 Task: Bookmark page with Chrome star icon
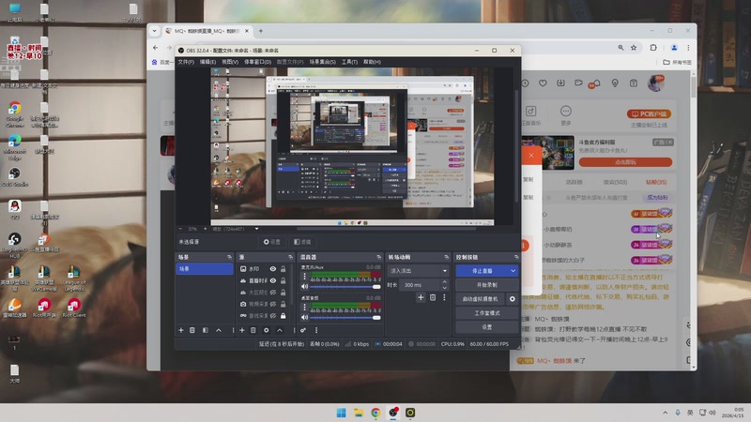click(x=634, y=48)
